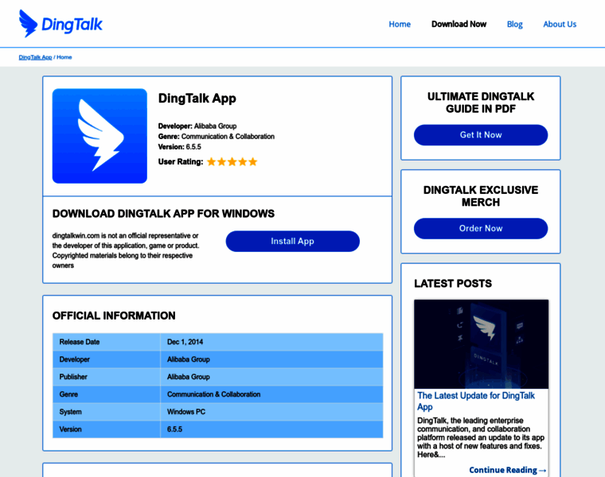The image size is (605, 477).
Task: Follow the DingTalk App breadcrumb link
Action: point(35,57)
